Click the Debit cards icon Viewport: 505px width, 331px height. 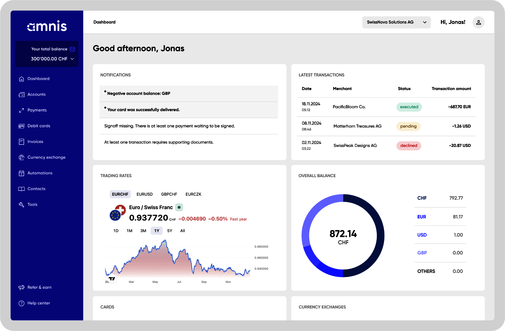coord(21,126)
